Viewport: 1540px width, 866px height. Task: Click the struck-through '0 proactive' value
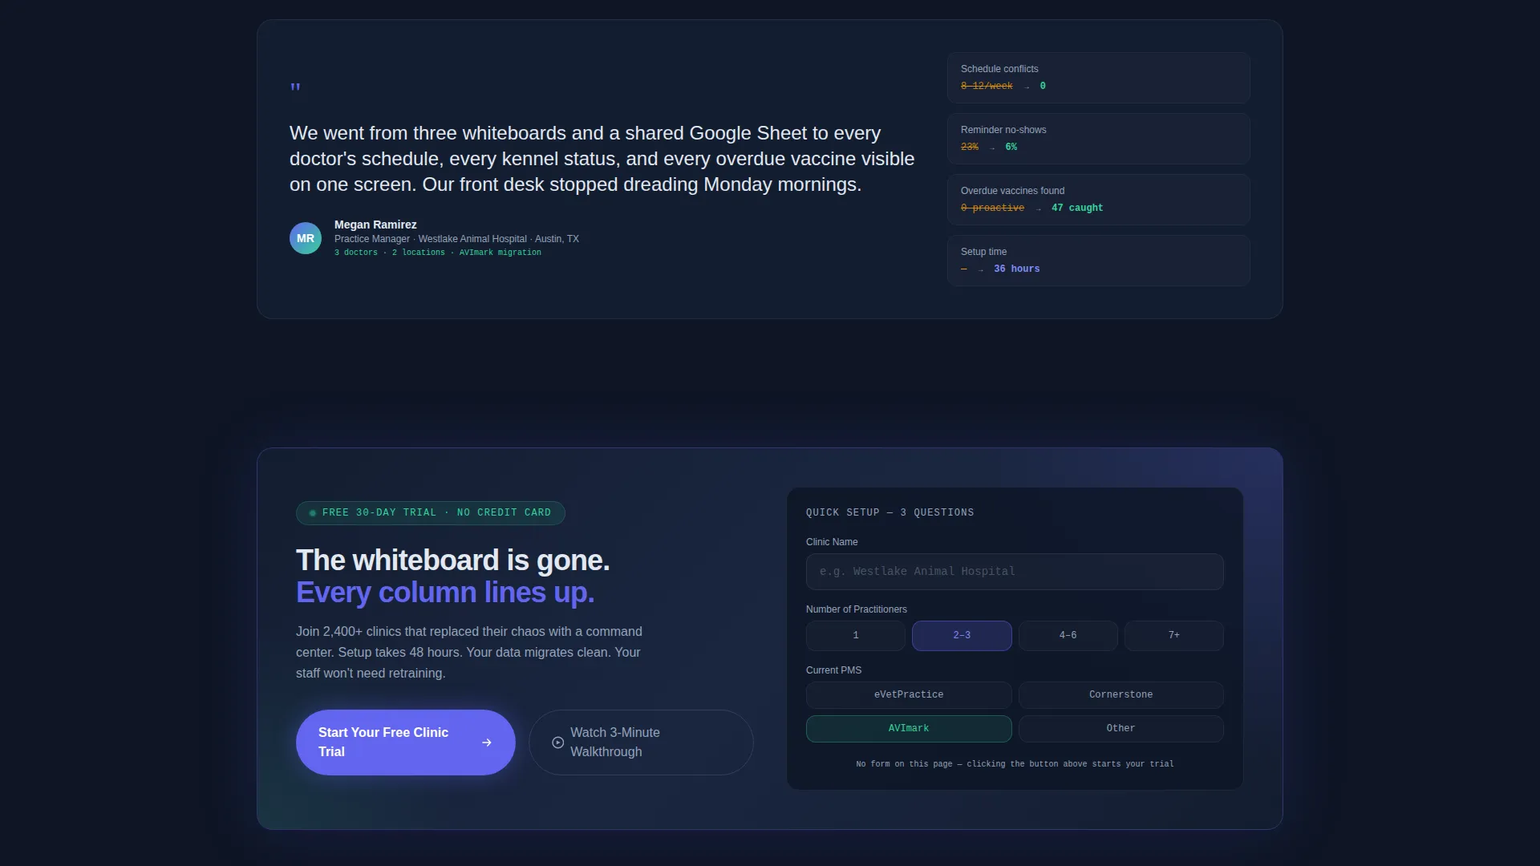click(992, 208)
